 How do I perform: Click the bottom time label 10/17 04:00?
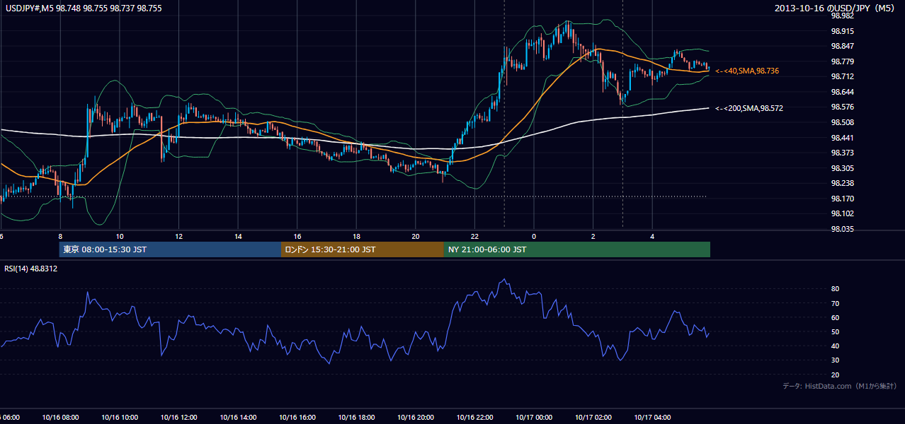(x=653, y=417)
